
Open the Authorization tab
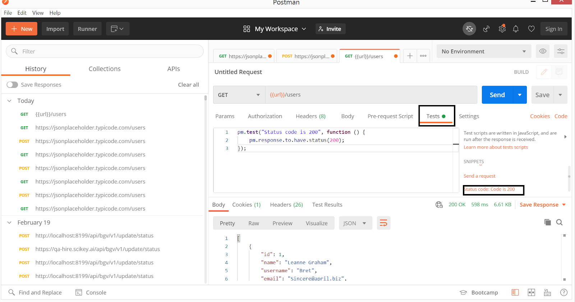point(265,116)
